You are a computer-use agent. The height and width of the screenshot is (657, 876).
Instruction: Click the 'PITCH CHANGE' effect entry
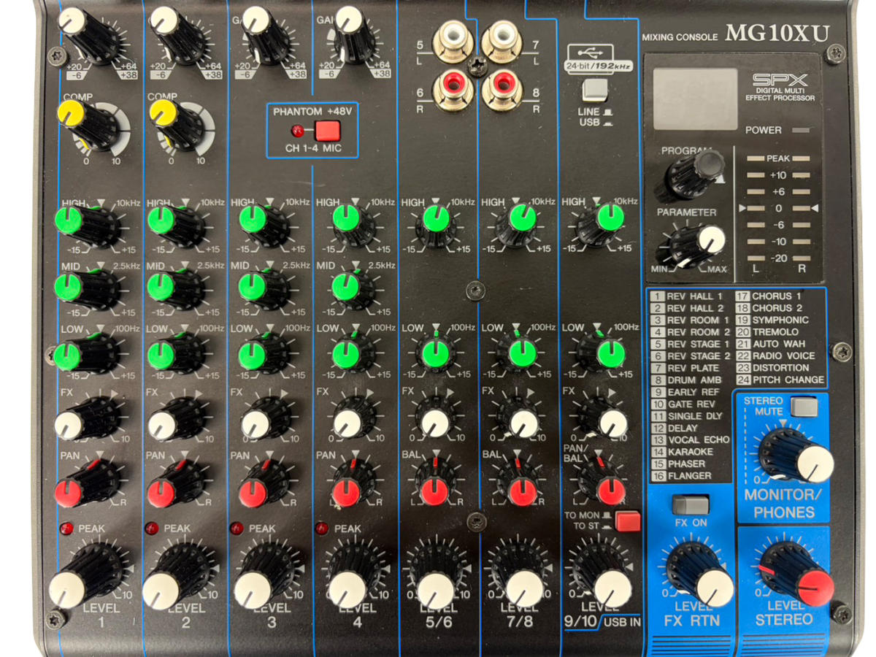(x=780, y=380)
